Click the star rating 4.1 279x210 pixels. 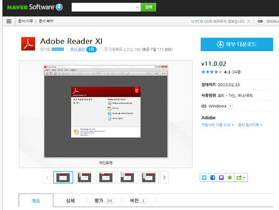[221, 72]
